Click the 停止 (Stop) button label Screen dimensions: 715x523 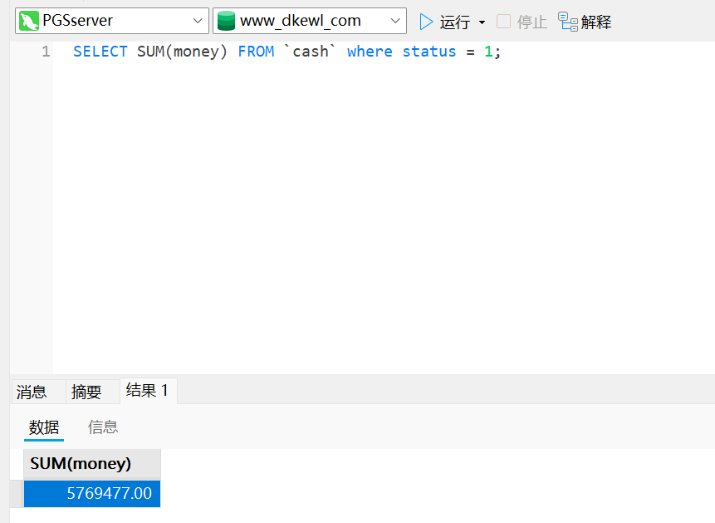531,22
